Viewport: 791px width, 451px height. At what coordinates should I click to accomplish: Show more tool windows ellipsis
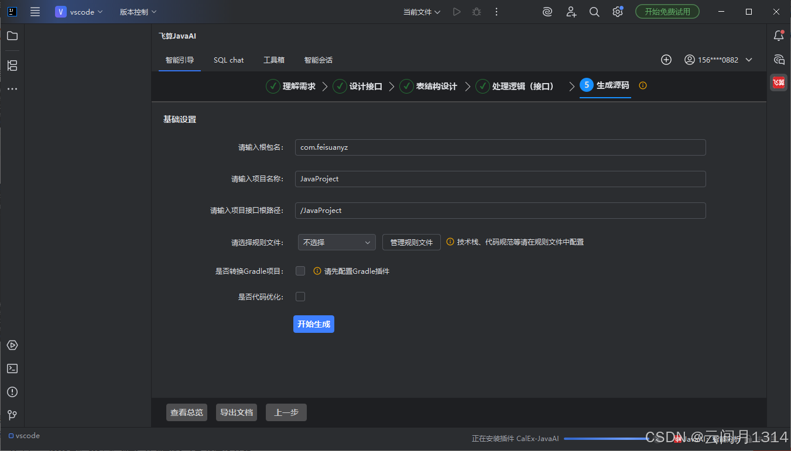12,89
